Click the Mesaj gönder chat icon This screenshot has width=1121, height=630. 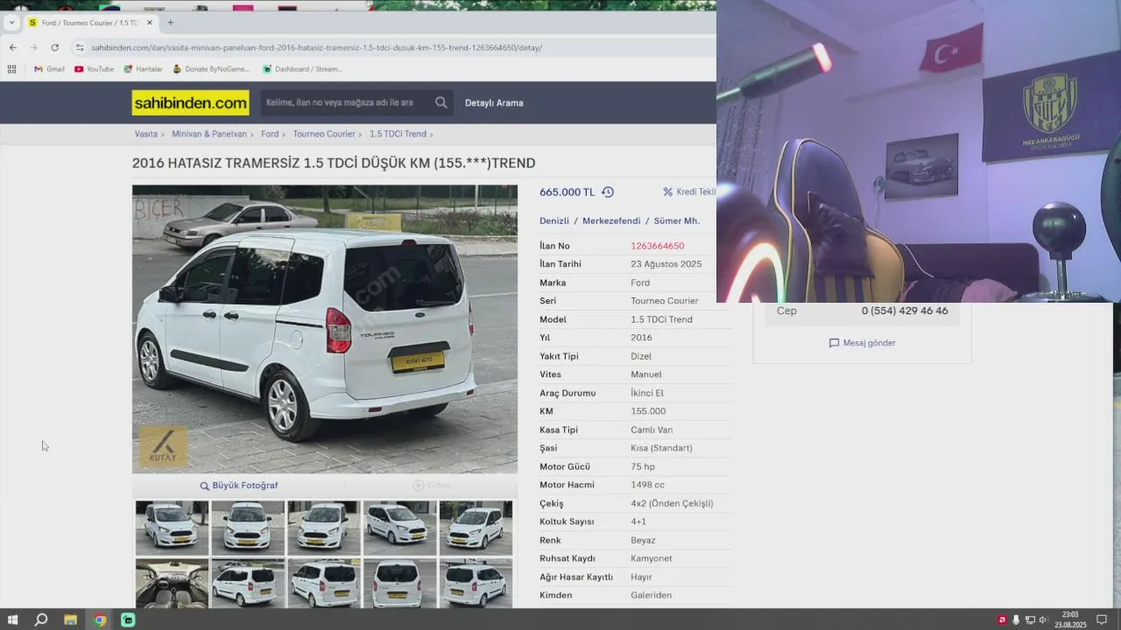pyautogui.click(x=834, y=343)
